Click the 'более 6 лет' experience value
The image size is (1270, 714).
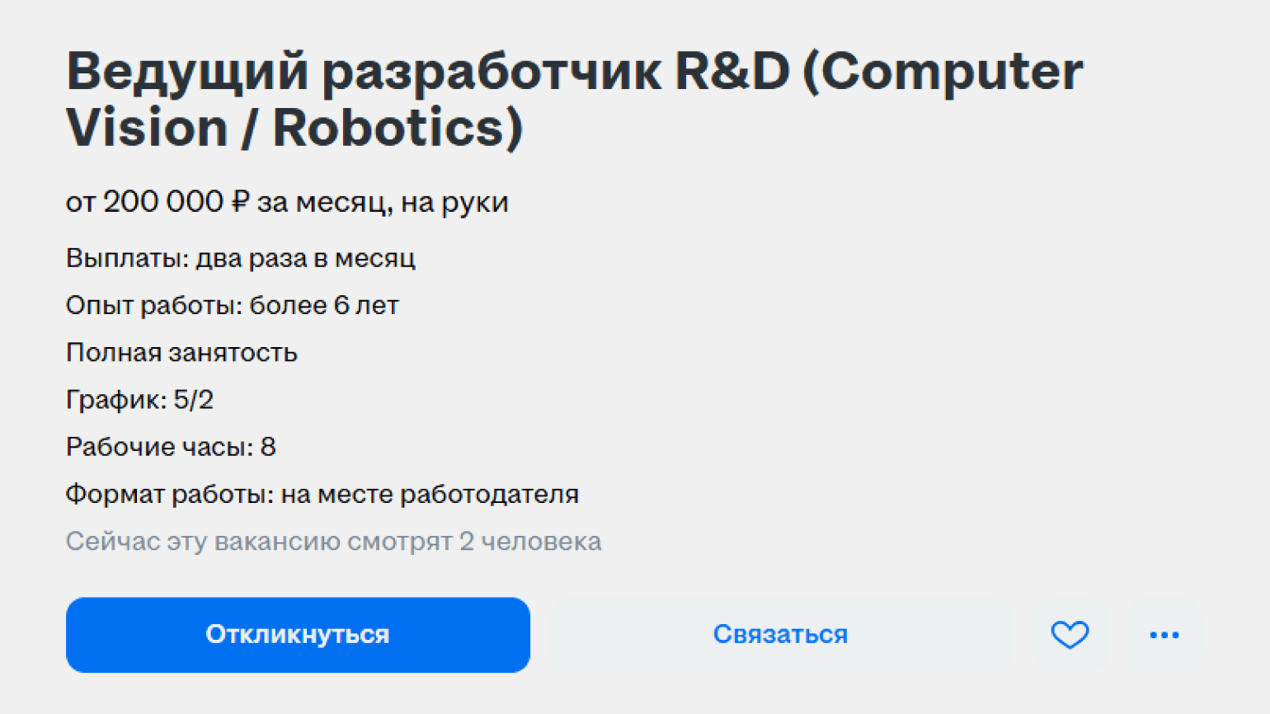pos(324,305)
